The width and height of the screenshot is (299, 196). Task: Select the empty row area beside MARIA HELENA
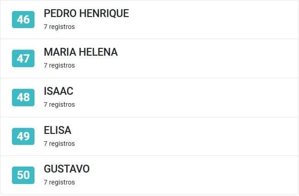pyautogui.click(x=208, y=58)
